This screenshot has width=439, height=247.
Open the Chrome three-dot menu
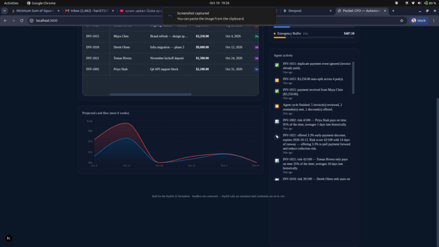[x=434, y=21]
